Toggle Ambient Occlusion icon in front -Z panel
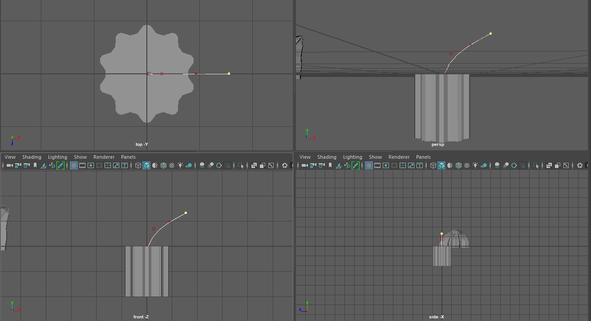This screenshot has height=321, width=591. [x=202, y=165]
